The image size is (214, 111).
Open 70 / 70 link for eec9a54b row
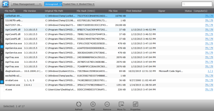tap(209, 76)
